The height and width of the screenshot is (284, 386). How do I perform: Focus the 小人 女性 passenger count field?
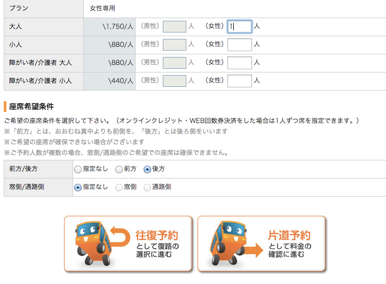click(240, 45)
